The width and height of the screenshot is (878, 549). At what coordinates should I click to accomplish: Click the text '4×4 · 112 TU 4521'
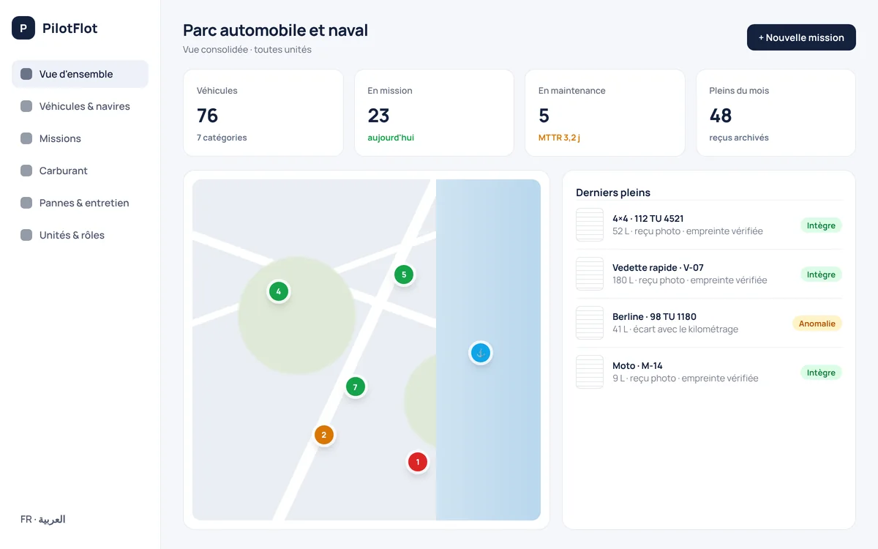[x=648, y=218]
